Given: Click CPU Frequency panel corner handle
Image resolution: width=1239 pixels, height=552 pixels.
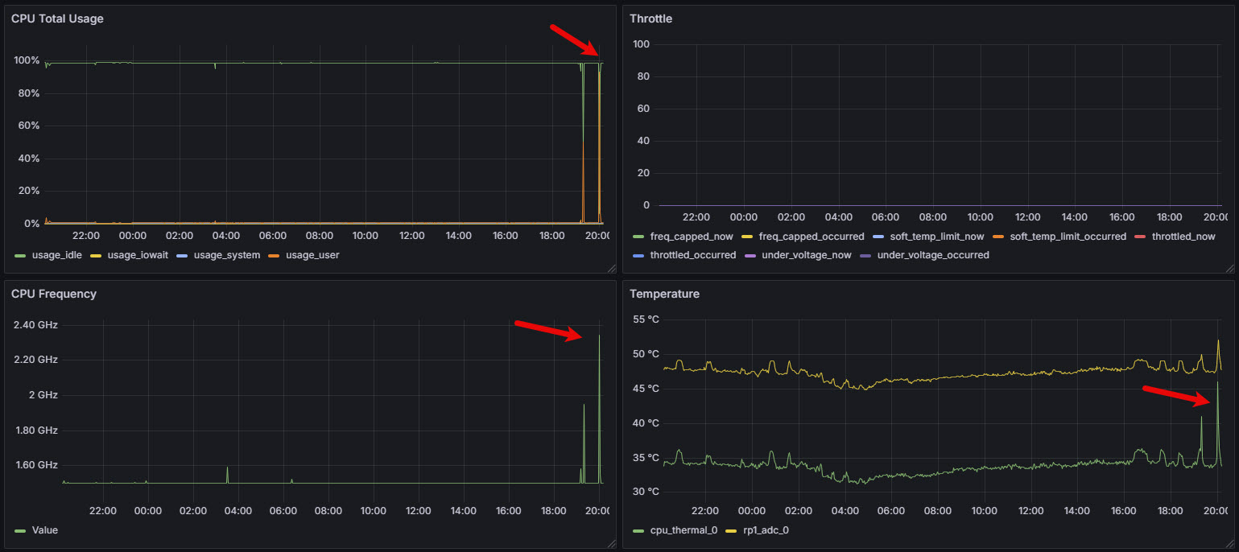Looking at the screenshot, I should coord(610,544).
